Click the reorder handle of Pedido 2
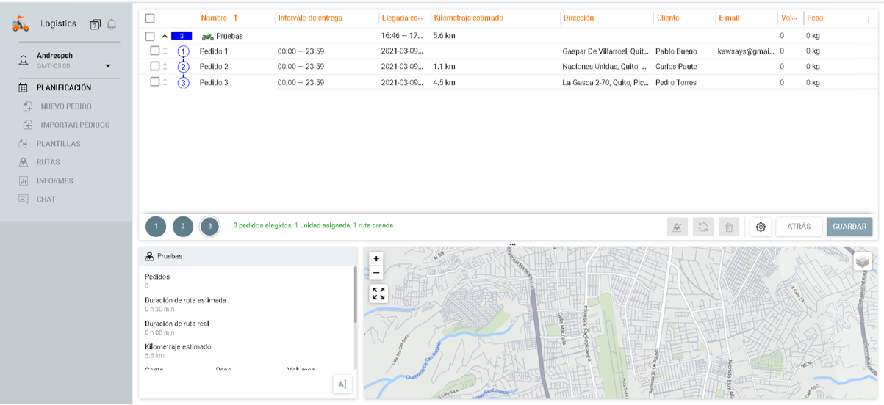The image size is (884, 405). (165, 66)
